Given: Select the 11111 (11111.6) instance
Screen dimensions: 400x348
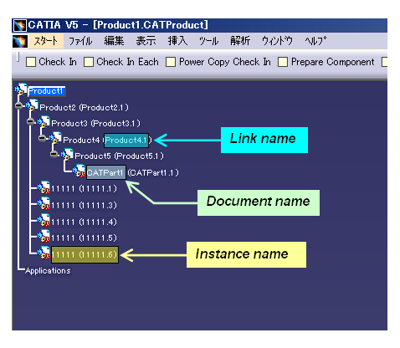Looking at the screenshot, I should [85, 254].
